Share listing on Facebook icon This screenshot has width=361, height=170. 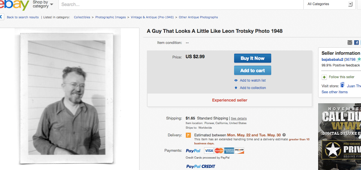356,43
